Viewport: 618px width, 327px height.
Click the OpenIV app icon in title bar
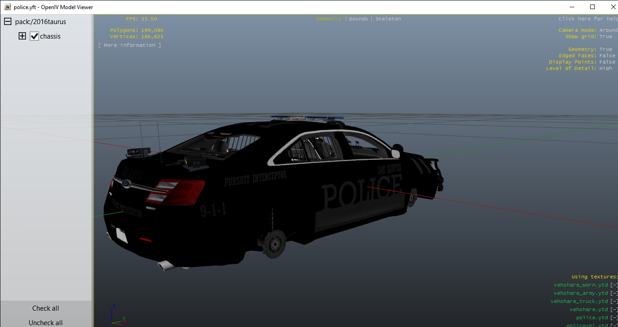click(x=8, y=7)
